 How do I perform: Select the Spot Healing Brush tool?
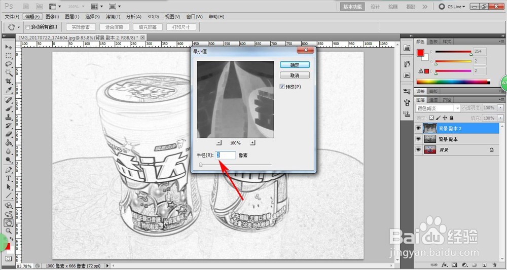(x=9, y=100)
